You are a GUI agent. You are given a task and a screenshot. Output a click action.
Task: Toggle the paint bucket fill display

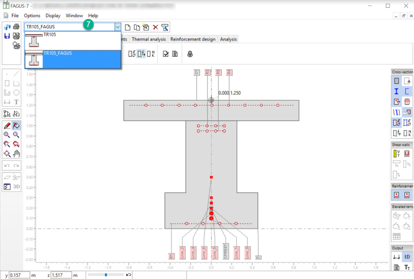click(16, 126)
